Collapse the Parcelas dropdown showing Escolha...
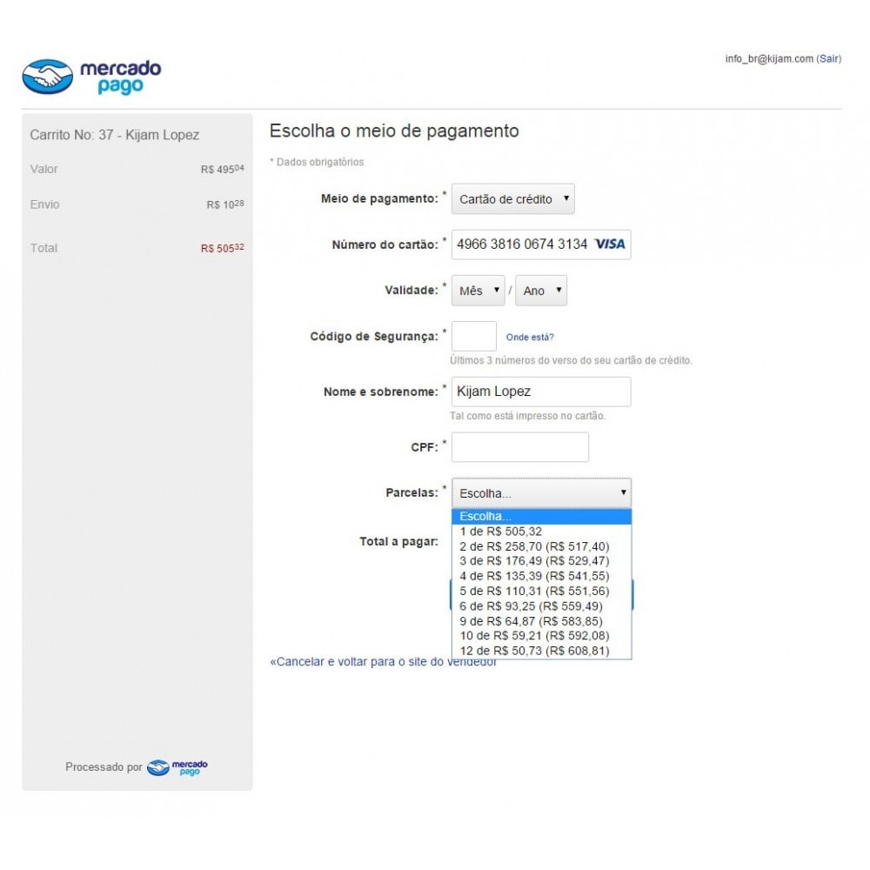Screen dimensions: 870x870 coord(541,492)
